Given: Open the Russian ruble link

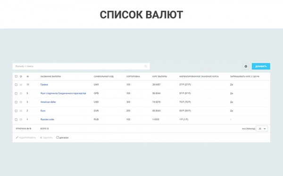Looking at the screenshot, I should pyautogui.click(x=47, y=119).
